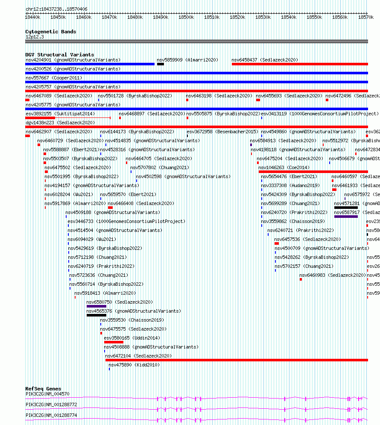
Task: Click nsv5501728 (ByrskaBishop2022) label
Action: (x=135, y=96)
